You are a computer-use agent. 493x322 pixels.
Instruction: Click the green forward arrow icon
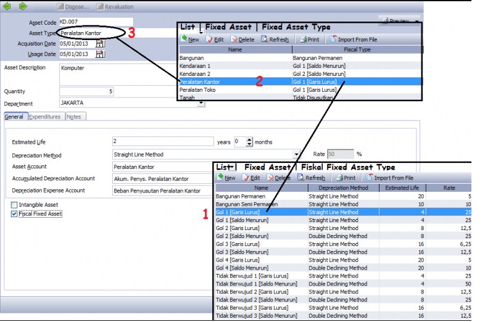pos(23,6)
